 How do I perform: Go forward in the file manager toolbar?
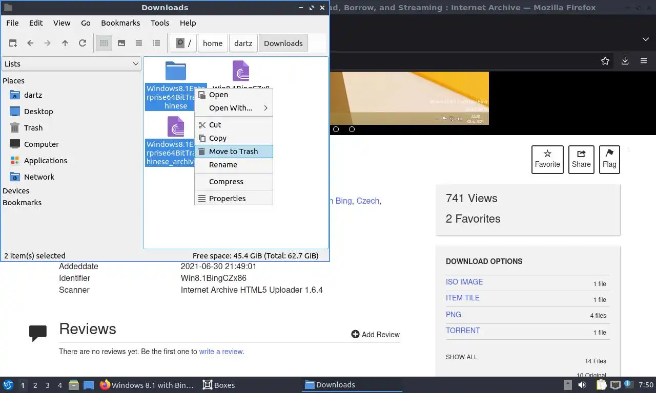48,43
